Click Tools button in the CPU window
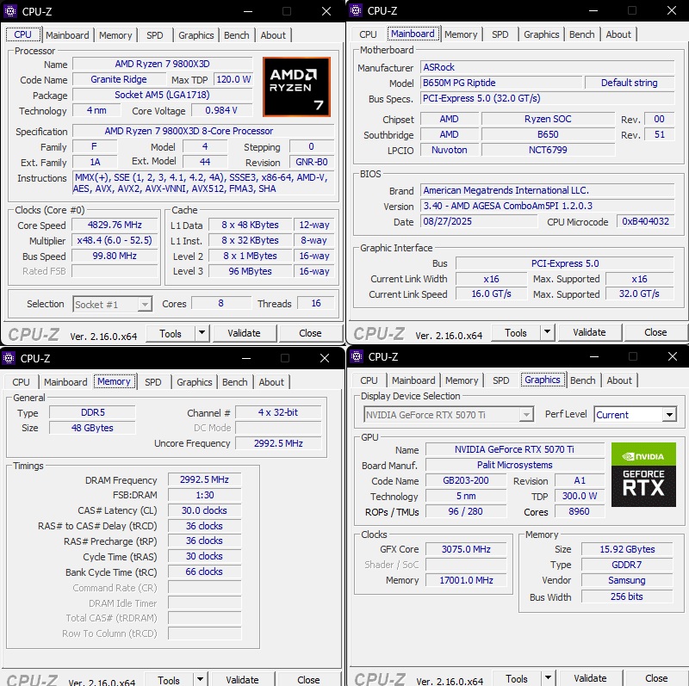This screenshot has width=689, height=686. pyautogui.click(x=171, y=333)
